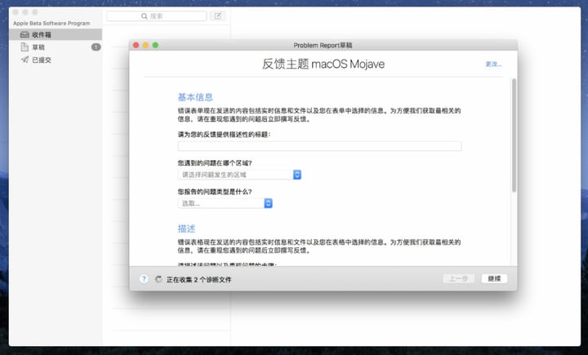Click the feedback title input field
The height and width of the screenshot is (355, 588).
click(319, 146)
